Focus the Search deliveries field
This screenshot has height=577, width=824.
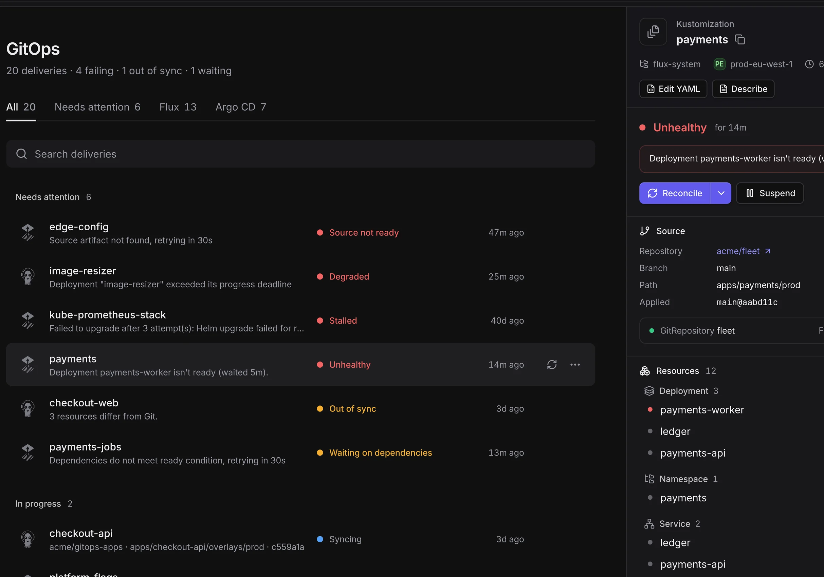[x=300, y=154]
